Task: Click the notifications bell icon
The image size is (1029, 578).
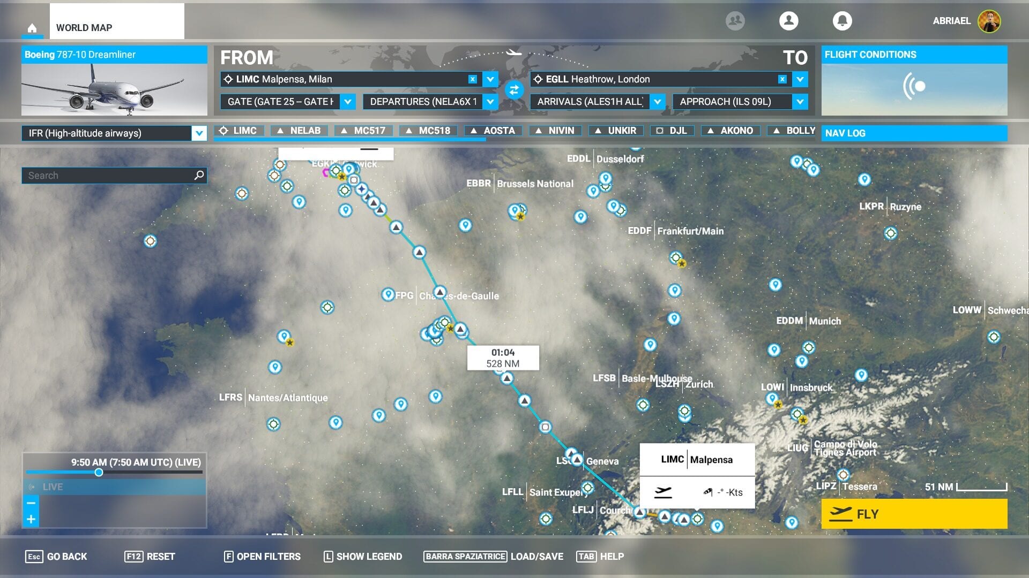Action: (x=842, y=21)
